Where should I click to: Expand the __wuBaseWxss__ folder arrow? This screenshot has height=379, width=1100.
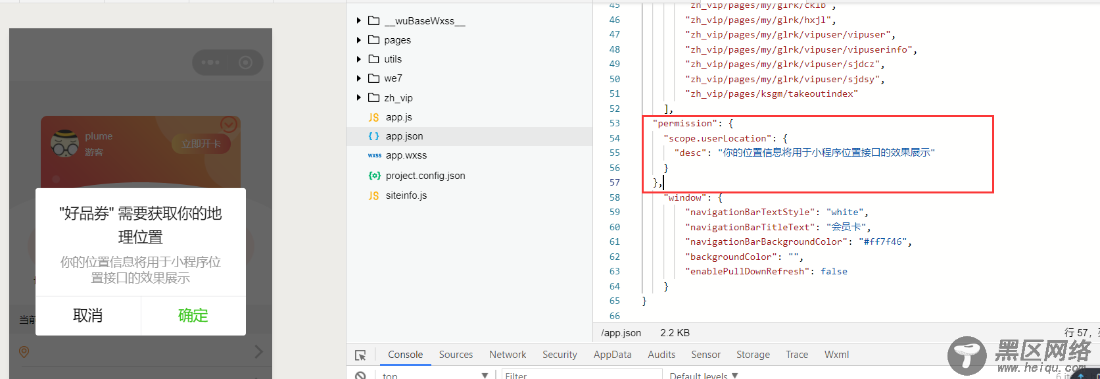click(x=359, y=21)
